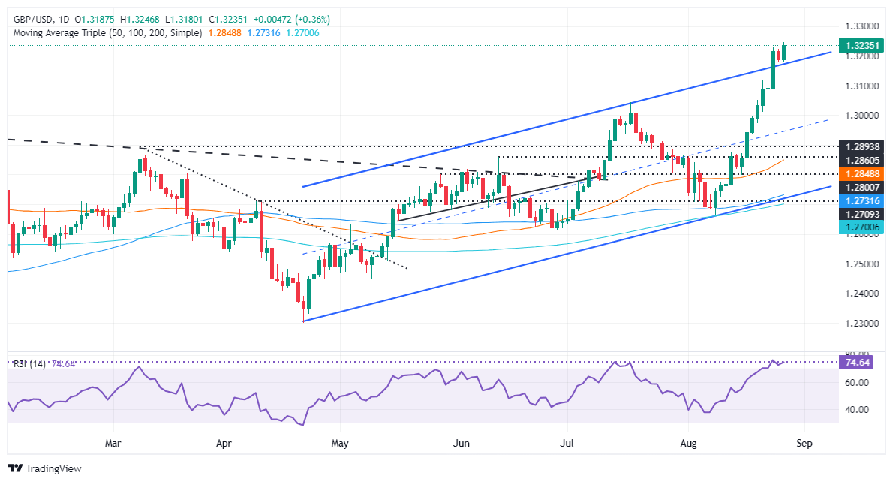Open the TradingView text link

[x=53, y=468]
